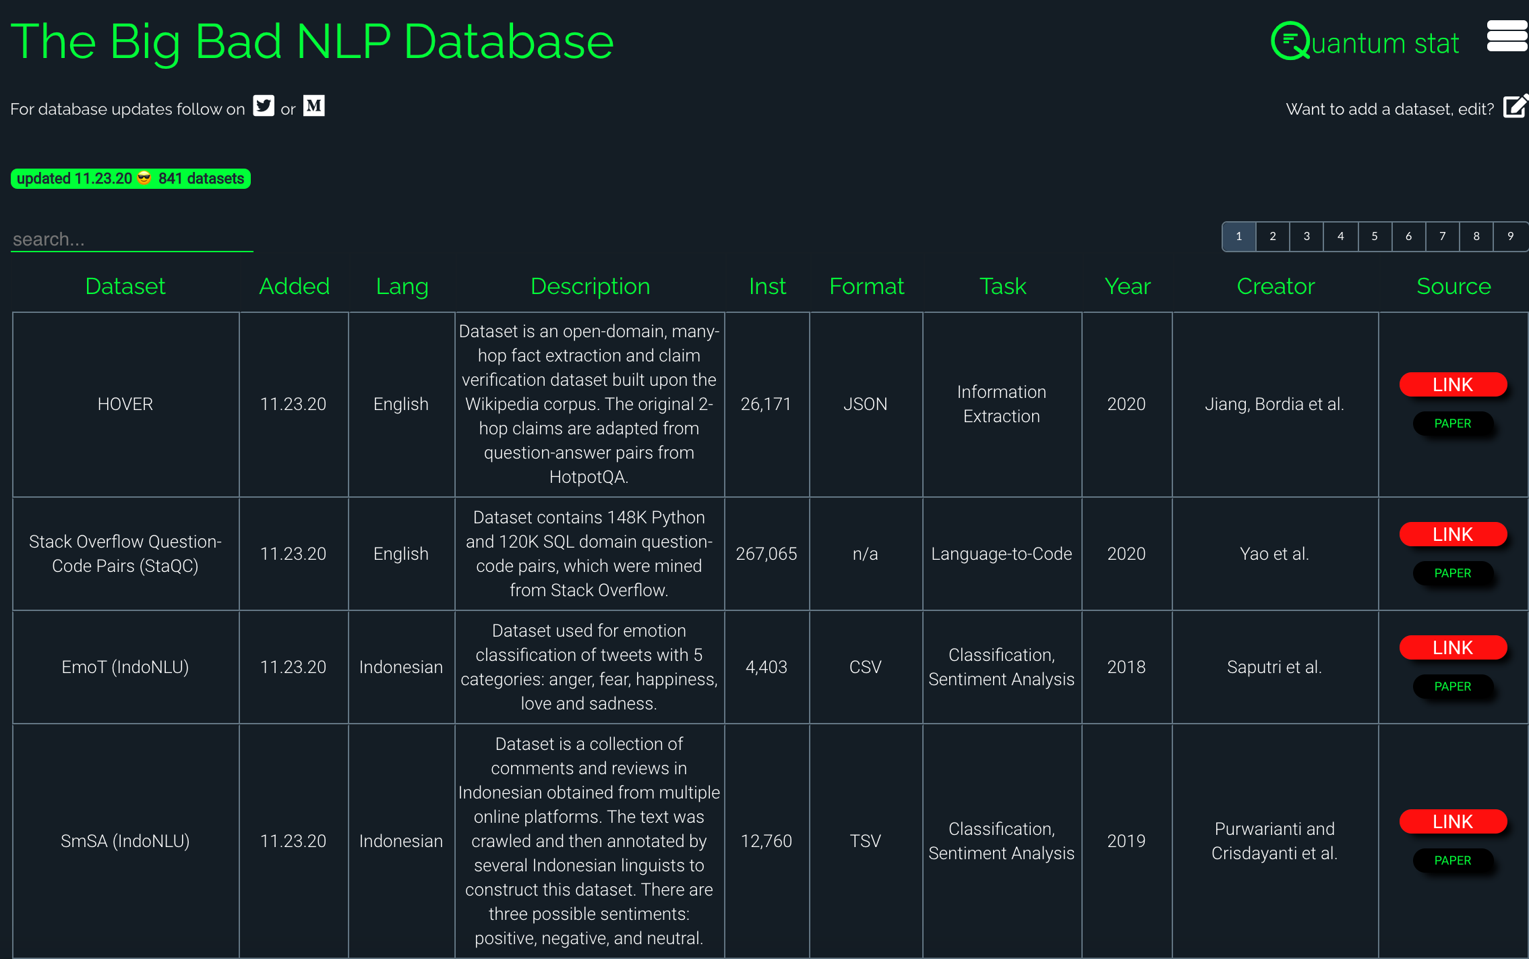Select page 1 pagination button
This screenshot has height=959, width=1529.
pos(1239,237)
